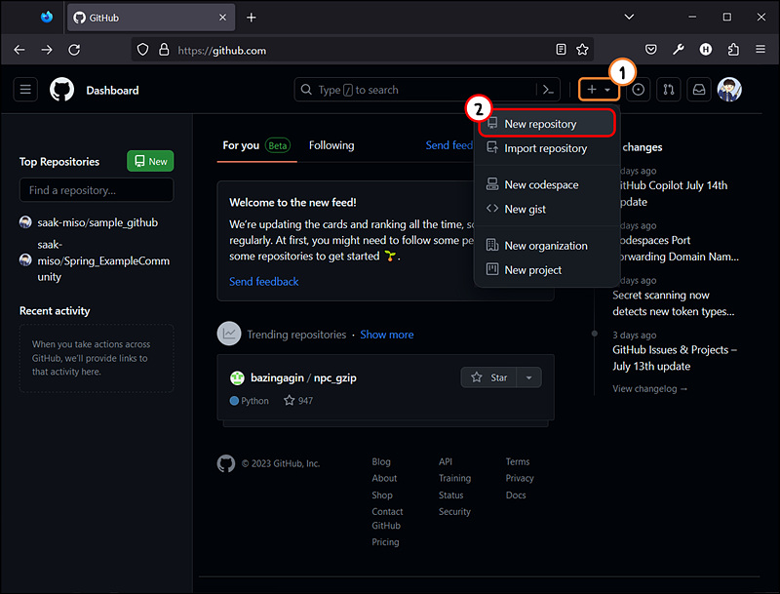Click avatar next to saak-miso/sample_github
780x594 pixels.
pyautogui.click(x=25, y=222)
